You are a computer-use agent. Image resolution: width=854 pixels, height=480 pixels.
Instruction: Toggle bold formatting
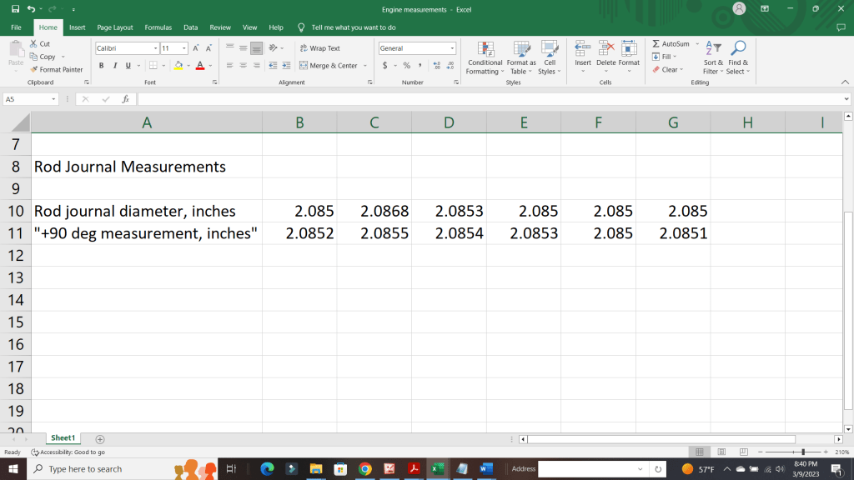pos(103,66)
